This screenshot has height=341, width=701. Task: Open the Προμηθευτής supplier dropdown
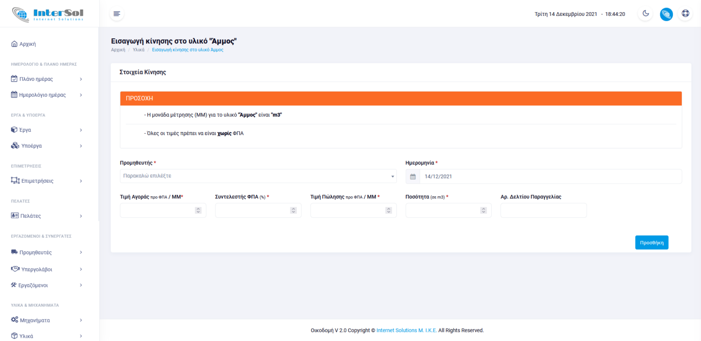coord(258,176)
